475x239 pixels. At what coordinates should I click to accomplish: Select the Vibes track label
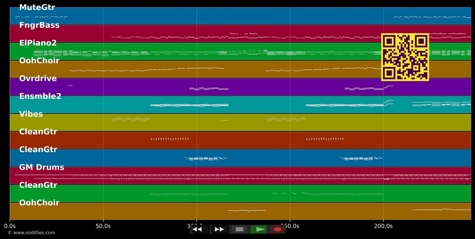(31, 114)
